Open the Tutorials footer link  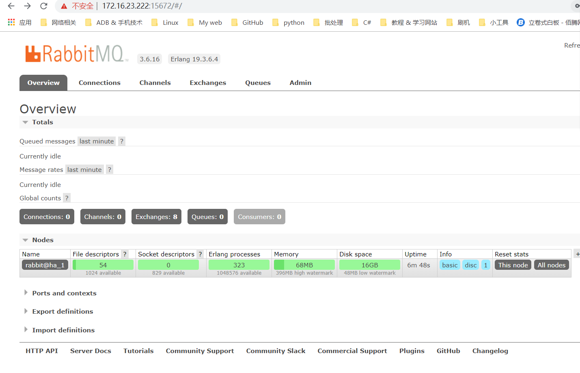(x=138, y=351)
